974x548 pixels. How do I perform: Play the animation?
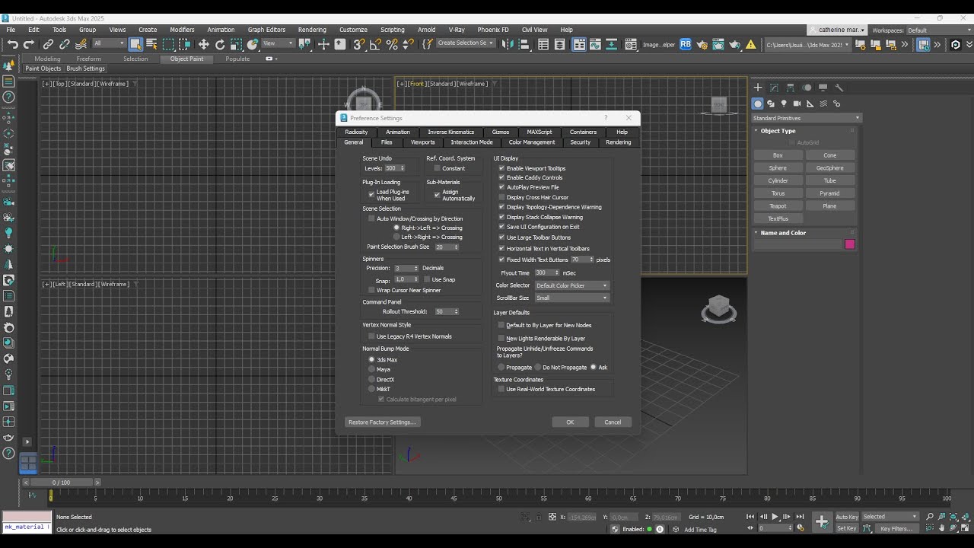(x=775, y=516)
